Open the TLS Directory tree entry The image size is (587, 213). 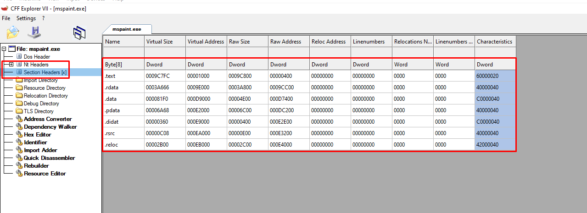[x=39, y=111]
